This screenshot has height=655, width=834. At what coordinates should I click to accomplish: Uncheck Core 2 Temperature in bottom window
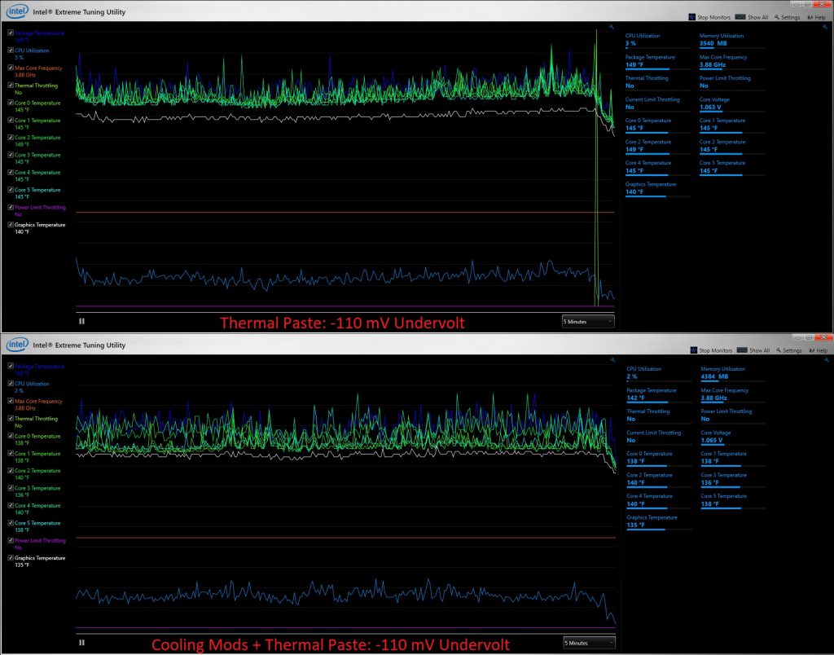tap(11, 471)
